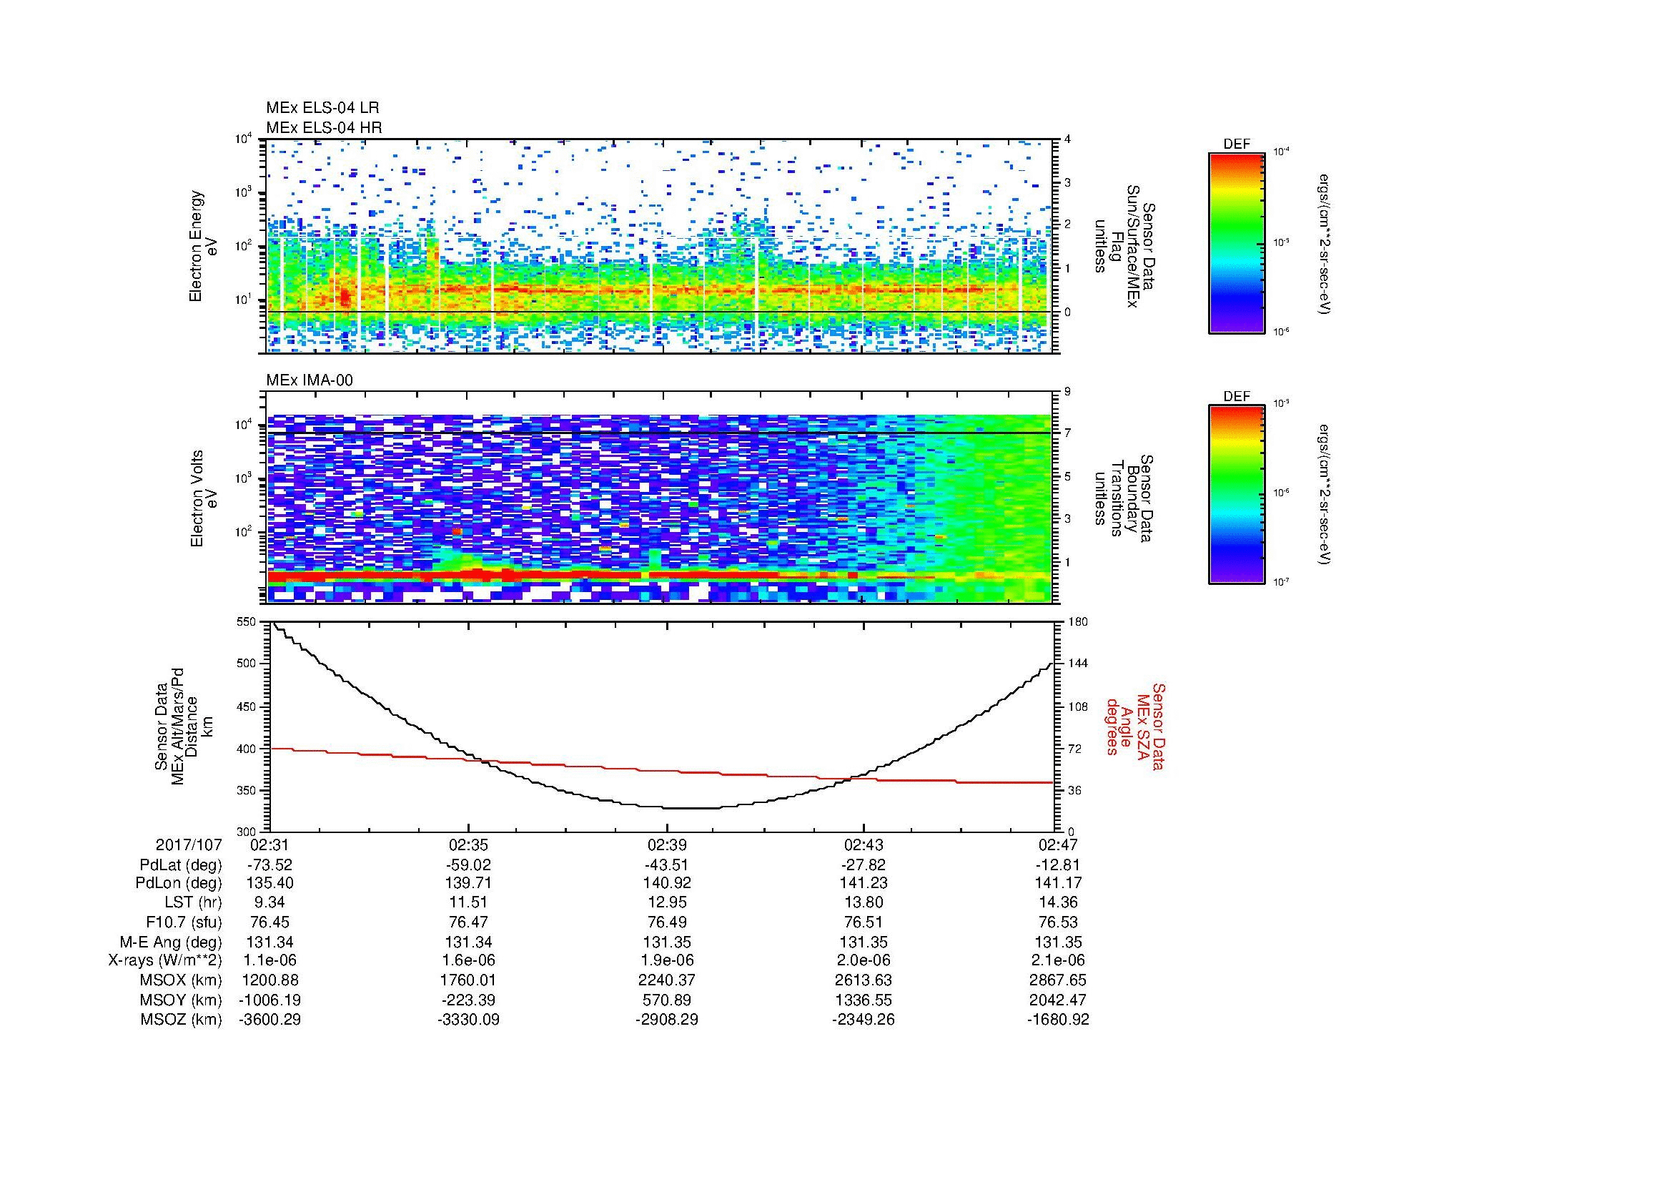Click the LST value '12.95'
This screenshot has height=1182, width=1672.
tap(667, 902)
